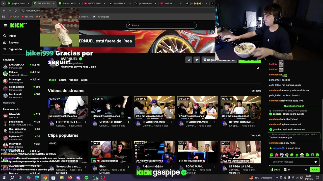This screenshot has width=323, height=181.
Task: Open Microsoft Edge from the taskbar
Action: 37,178
